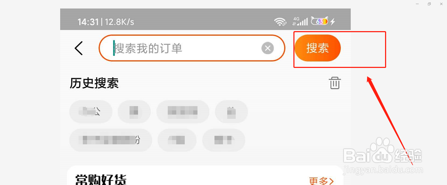Viewport: 447px width, 185px height.
Task: Expand more items via the 更多 chevron
Action: coord(332,181)
